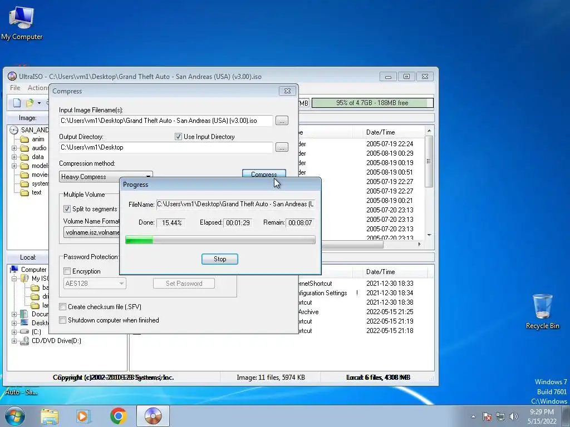Select the text folder in image tree

(36, 192)
